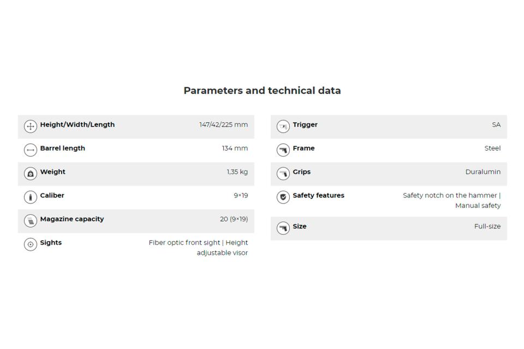Click the Height/Width/Length dimensions icon

tap(31, 127)
